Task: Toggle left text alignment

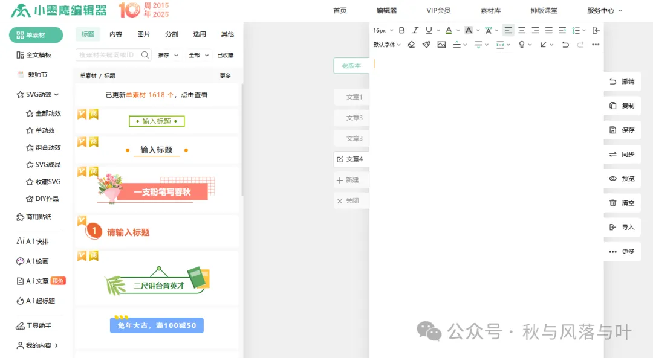Action: [507, 30]
